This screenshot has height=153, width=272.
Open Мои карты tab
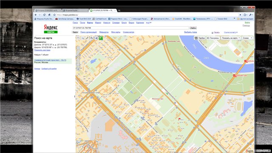tap(116, 32)
